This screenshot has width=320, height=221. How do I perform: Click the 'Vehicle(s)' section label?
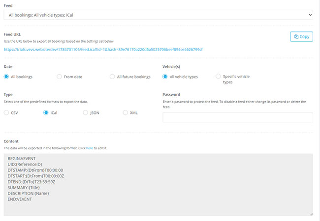[171, 67]
